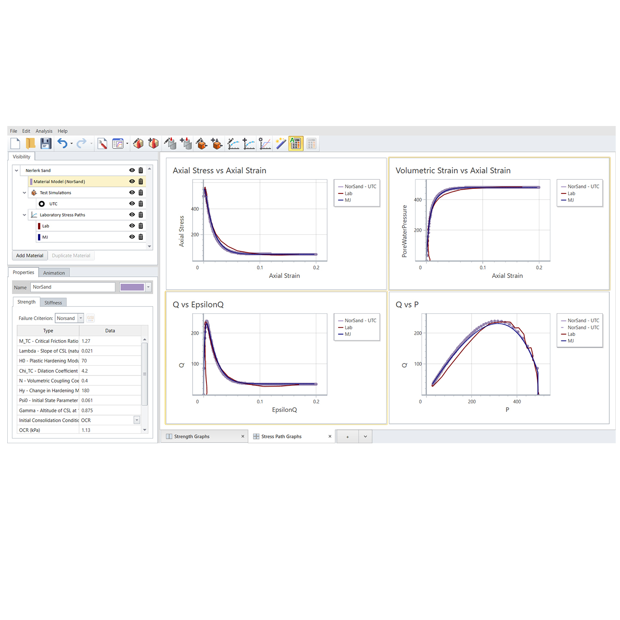The image size is (620, 620).
Task: Click the add orange box test icon
Action: point(217,144)
